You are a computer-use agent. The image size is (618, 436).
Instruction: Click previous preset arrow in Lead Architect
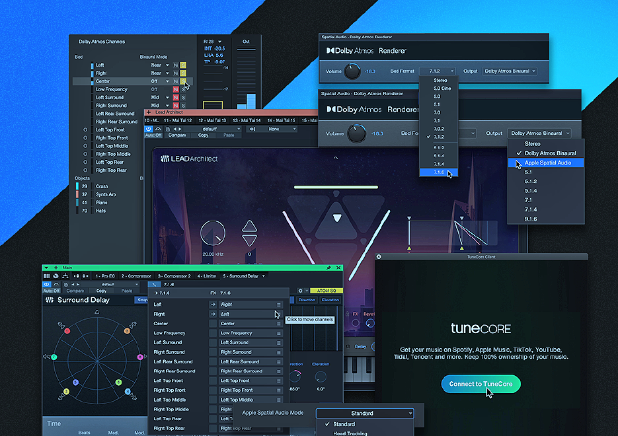tap(175, 129)
